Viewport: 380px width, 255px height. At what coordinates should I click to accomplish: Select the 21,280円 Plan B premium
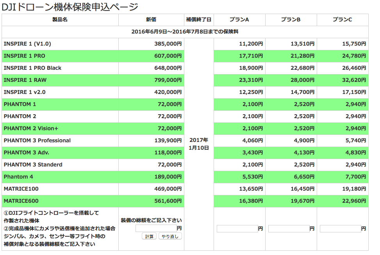(303, 56)
